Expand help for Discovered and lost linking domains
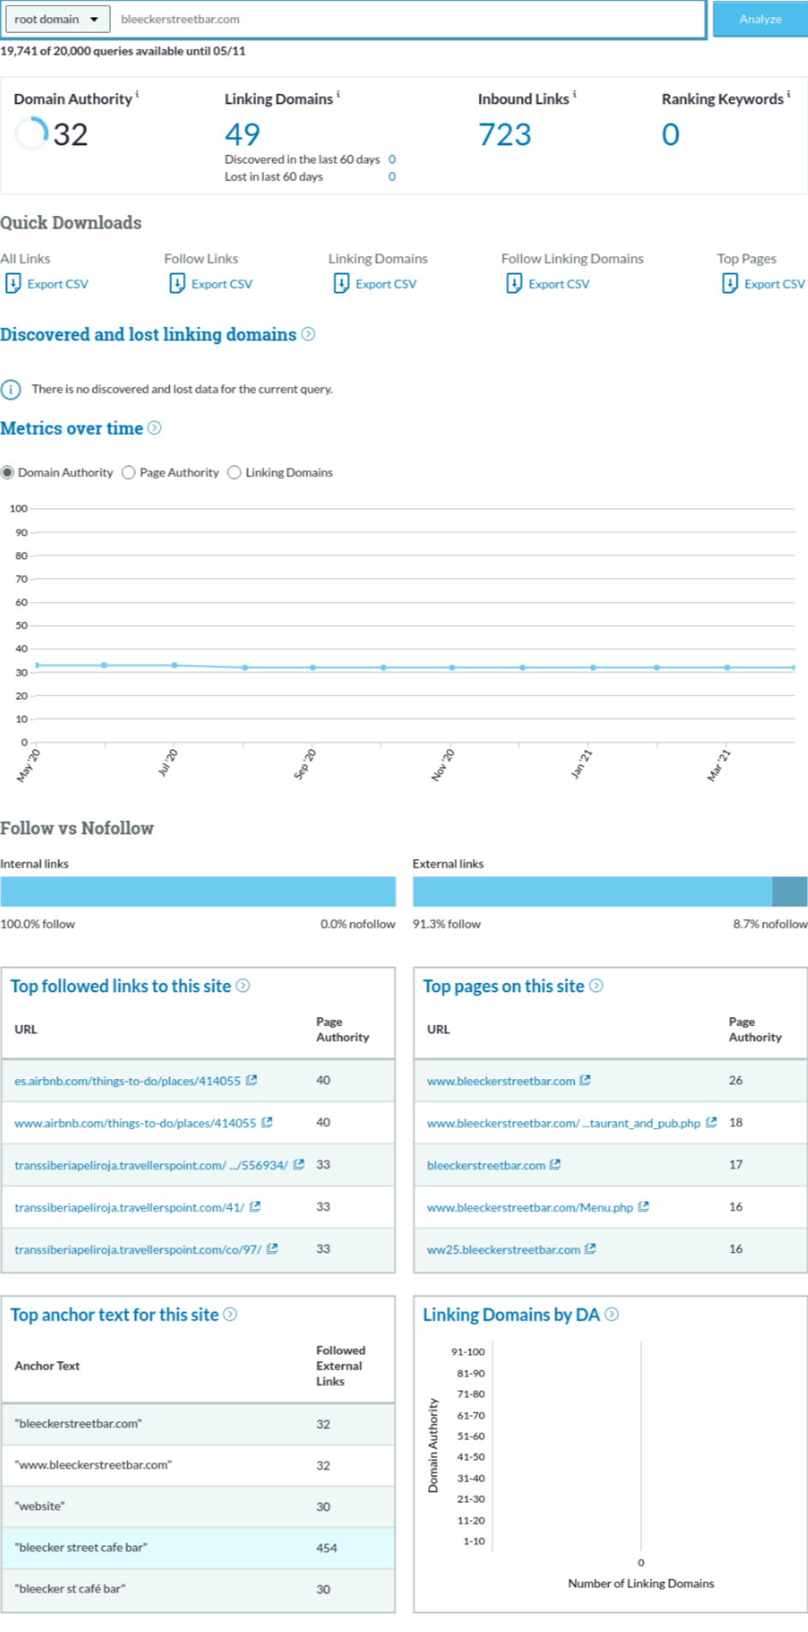Image resolution: width=808 pixels, height=1632 pixels. [309, 334]
